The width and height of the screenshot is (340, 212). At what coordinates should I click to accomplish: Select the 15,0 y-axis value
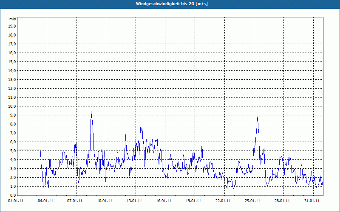[x=12, y=61]
